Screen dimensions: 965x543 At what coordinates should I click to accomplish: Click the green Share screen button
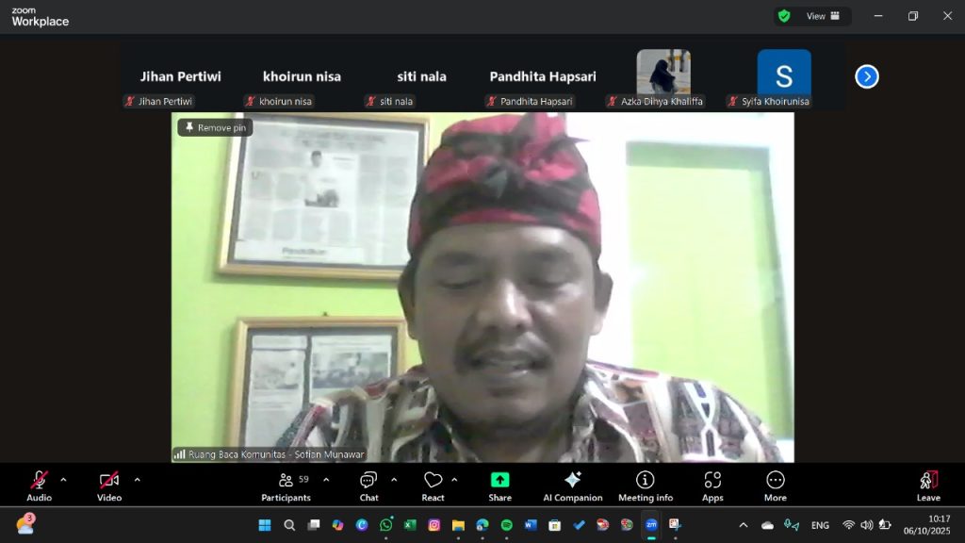[499, 485]
